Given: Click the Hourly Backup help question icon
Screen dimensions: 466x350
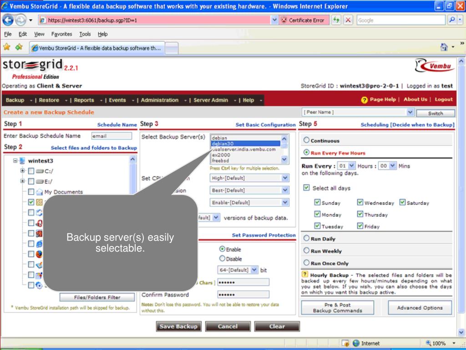Looking at the screenshot, I should pos(304,274).
